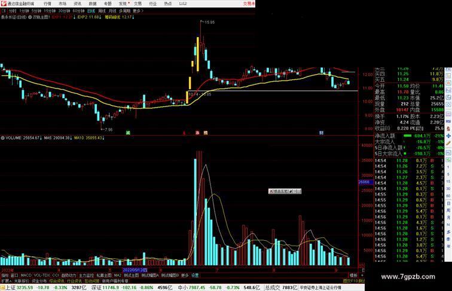Viewport: 452px width, 291px height.
Task: Open the 热点 menu item
Action: tap(168, 4)
